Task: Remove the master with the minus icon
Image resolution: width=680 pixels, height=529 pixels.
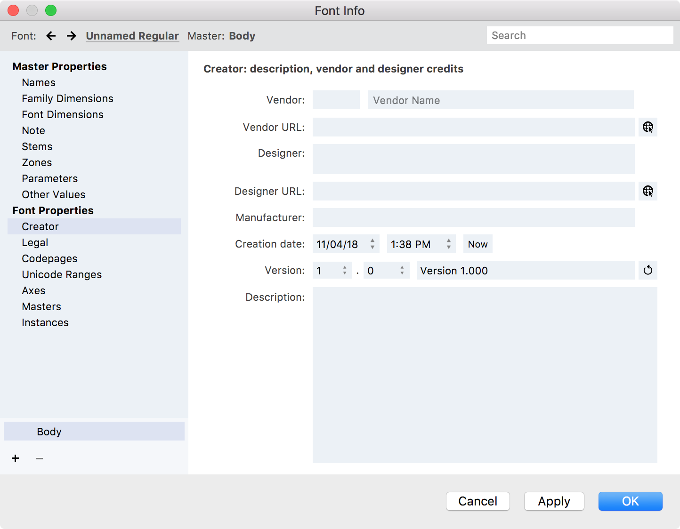Action: tap(40, 458)
